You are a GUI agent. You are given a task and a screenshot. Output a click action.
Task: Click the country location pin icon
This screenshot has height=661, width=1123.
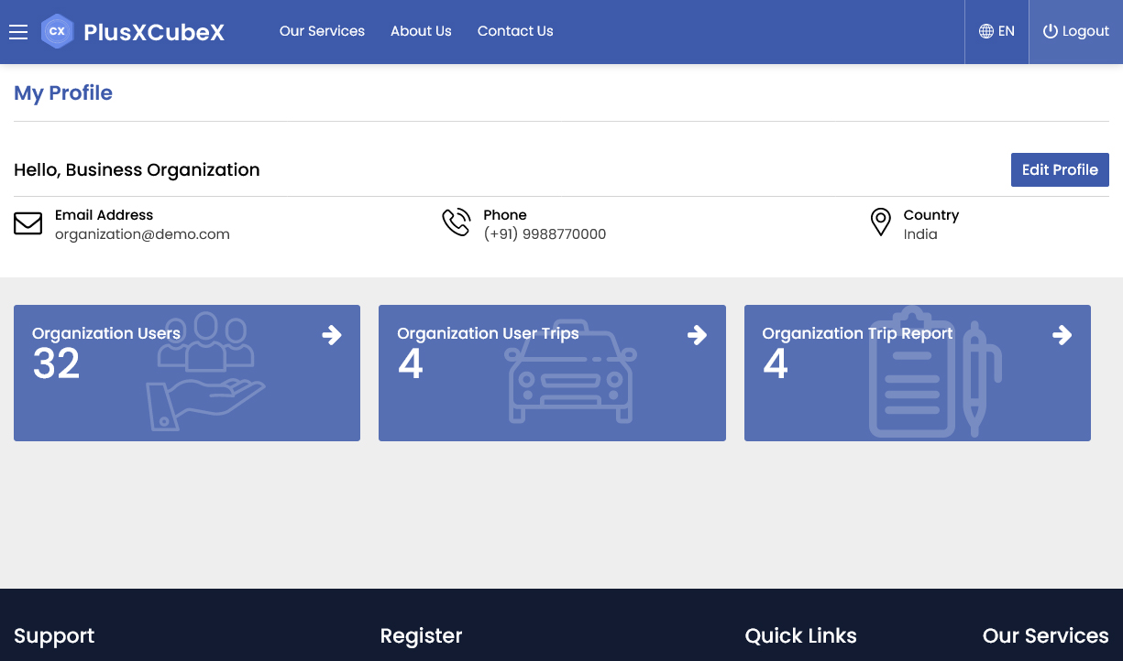pos(880,222)
